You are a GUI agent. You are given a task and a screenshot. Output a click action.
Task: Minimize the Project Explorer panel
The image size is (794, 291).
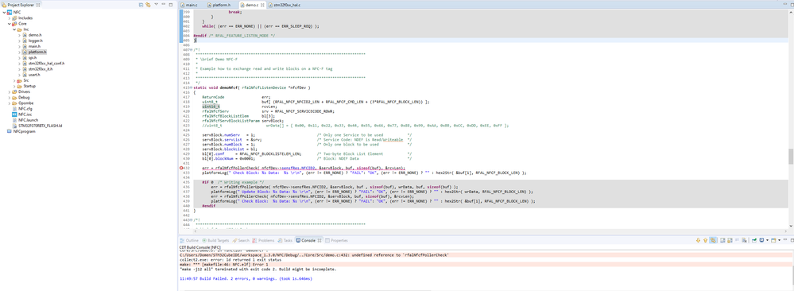(x=164, y=5)
